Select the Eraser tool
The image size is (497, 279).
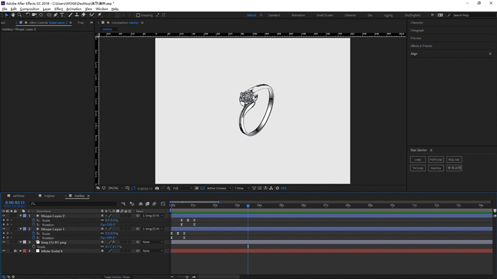coord(83,15)
